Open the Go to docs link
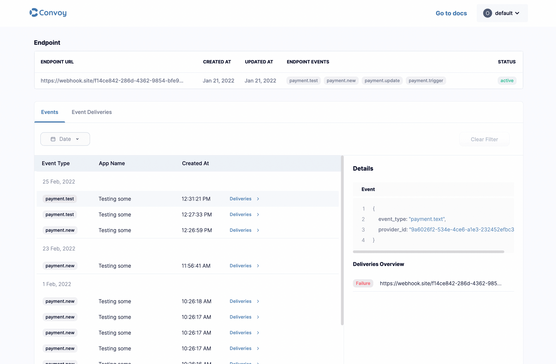556x364 pixels. [x=451, y=13]
